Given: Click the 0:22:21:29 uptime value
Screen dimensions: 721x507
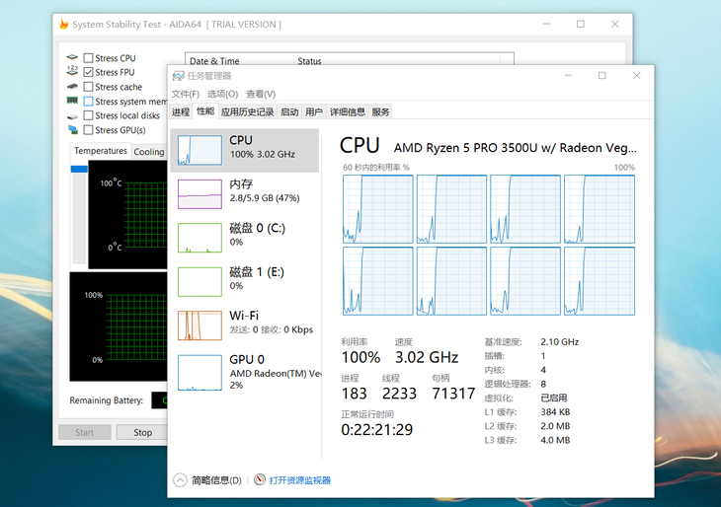Looking at the screenshot, I should pyautogui.click(x=376, y=430).
